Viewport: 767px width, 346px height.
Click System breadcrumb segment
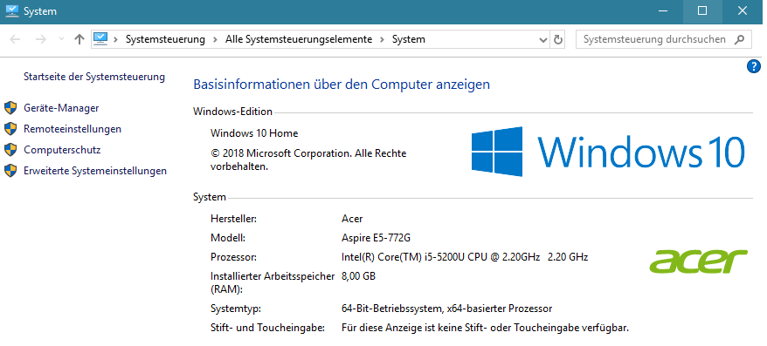pyautogui.click(x=409, y=39)
